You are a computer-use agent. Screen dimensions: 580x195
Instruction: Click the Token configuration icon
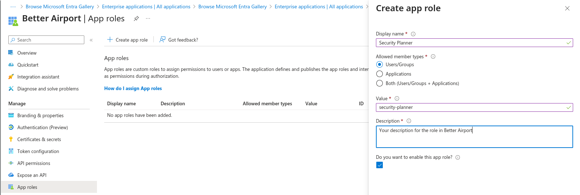(11, 151)
